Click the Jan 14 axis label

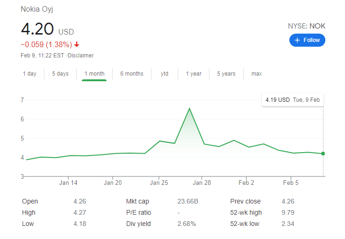coord(68,183)
